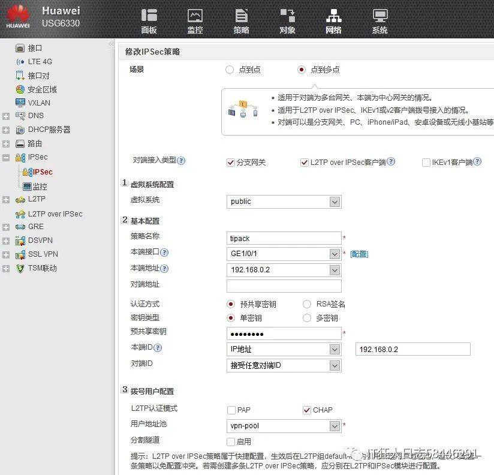Check the PAP authentication checkbox
The height and width of the screenshot is (475, 494).
(231, 410)
